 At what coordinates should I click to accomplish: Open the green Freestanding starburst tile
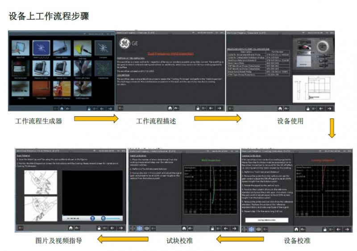[102, 68]
